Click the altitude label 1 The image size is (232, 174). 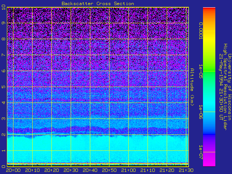[x=3, y=151]
